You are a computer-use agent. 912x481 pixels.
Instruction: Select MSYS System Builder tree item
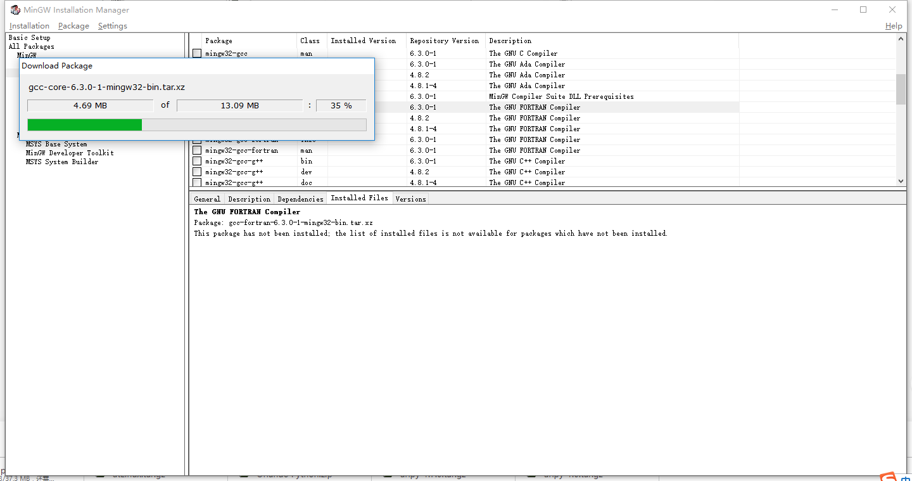(62, 162)
